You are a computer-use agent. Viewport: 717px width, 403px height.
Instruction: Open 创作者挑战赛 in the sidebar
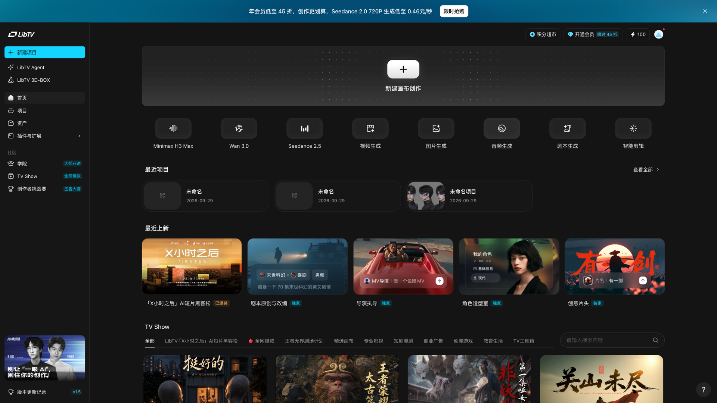pos(45,189)
